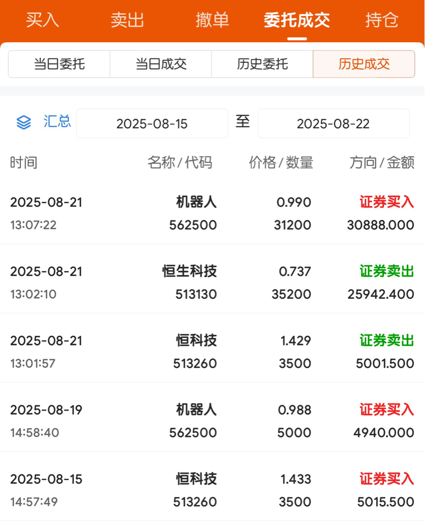The height and width of the screenshot is (521, 425).
Task: Click the time 13:01:57
Action: pyautogui.click(x=32, y=363)
